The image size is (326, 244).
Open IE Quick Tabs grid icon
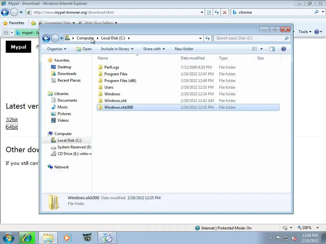coord(6,33)
